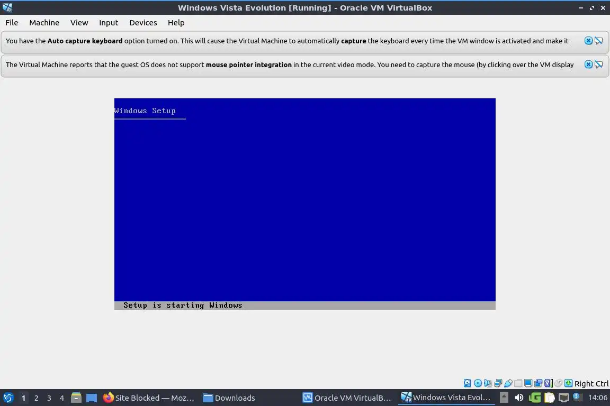Image resolution: width=610 pixels, height=406 pixels.
Task: Click the network adapter status icon
Action: pyautogui.click(x=498, y=383)
